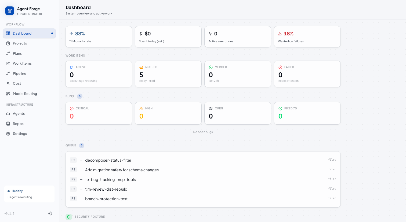Click the Pipeline branch icon
Screen dimensions: 406x222
click(x=8, y=73)
